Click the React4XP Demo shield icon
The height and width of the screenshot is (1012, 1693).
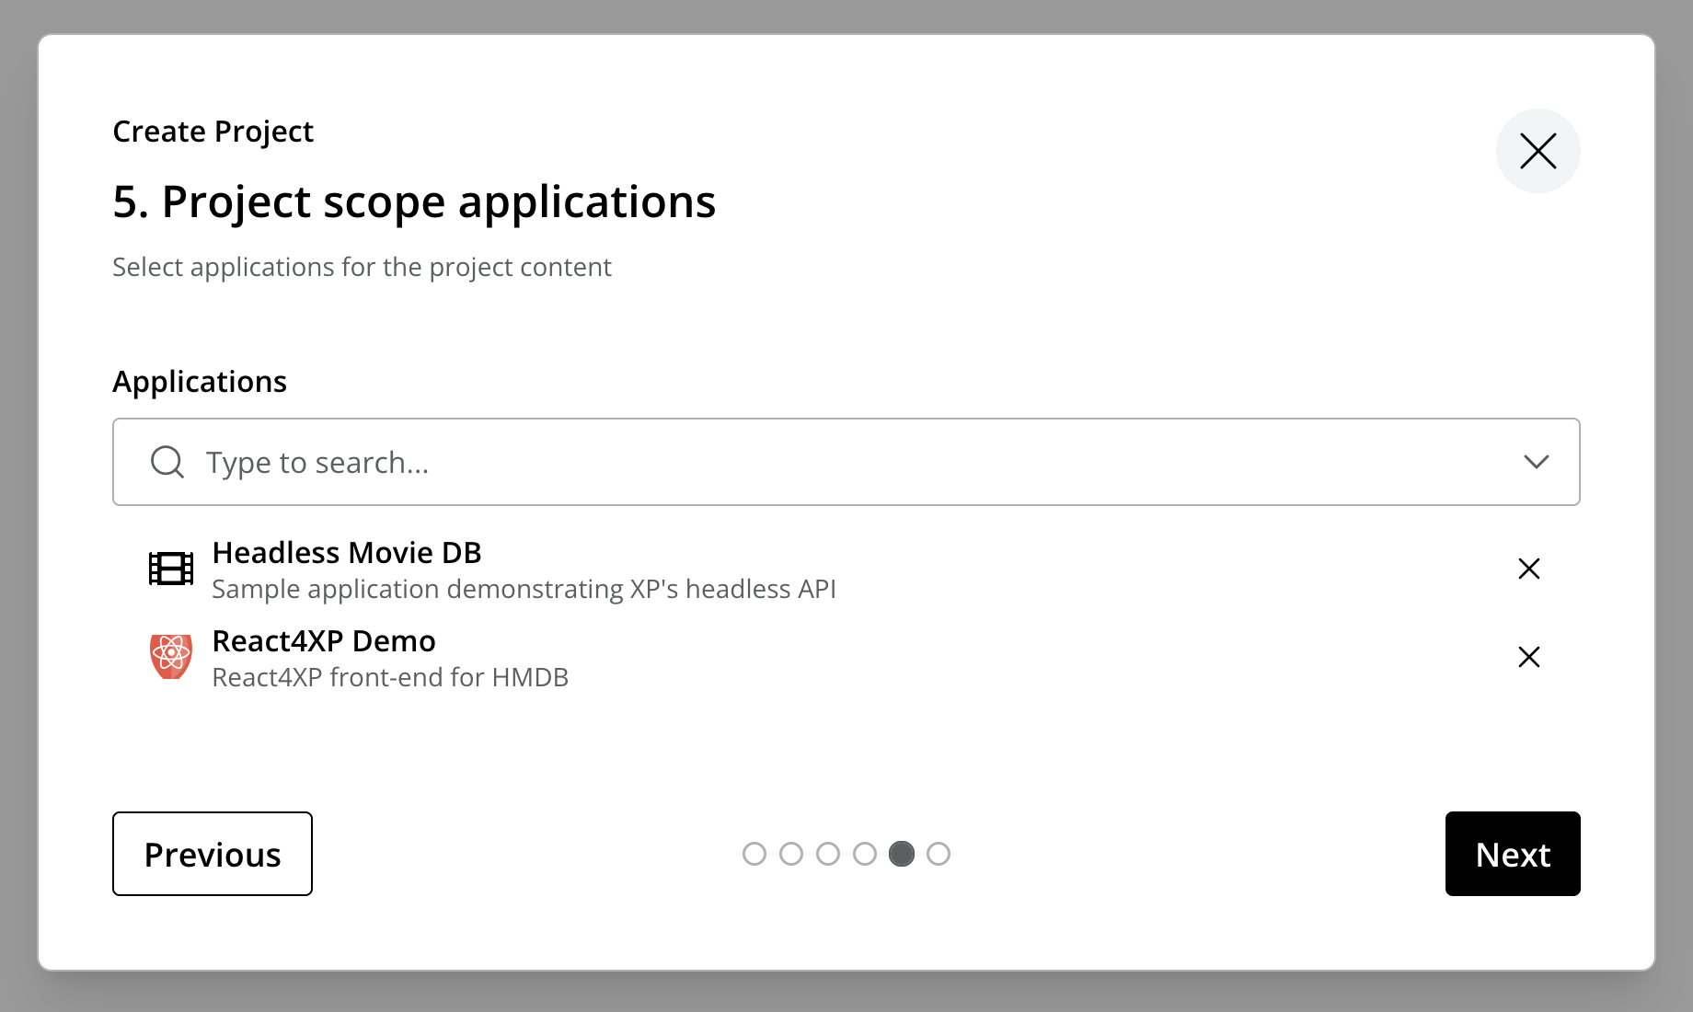tap(171, 657)
